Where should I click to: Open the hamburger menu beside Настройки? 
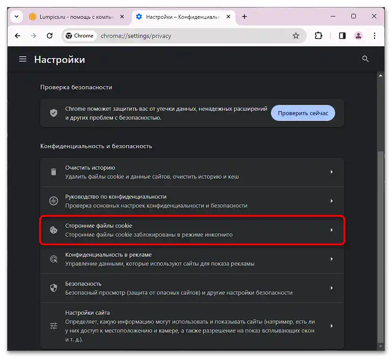(x=23, y=58)
